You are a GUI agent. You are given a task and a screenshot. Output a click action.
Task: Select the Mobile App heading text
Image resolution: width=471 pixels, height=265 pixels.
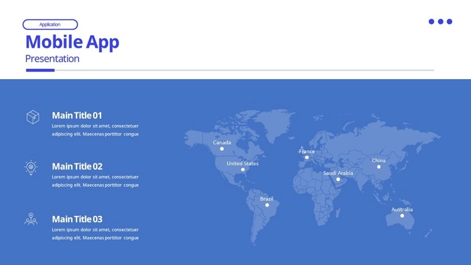(x=72, y=42)
